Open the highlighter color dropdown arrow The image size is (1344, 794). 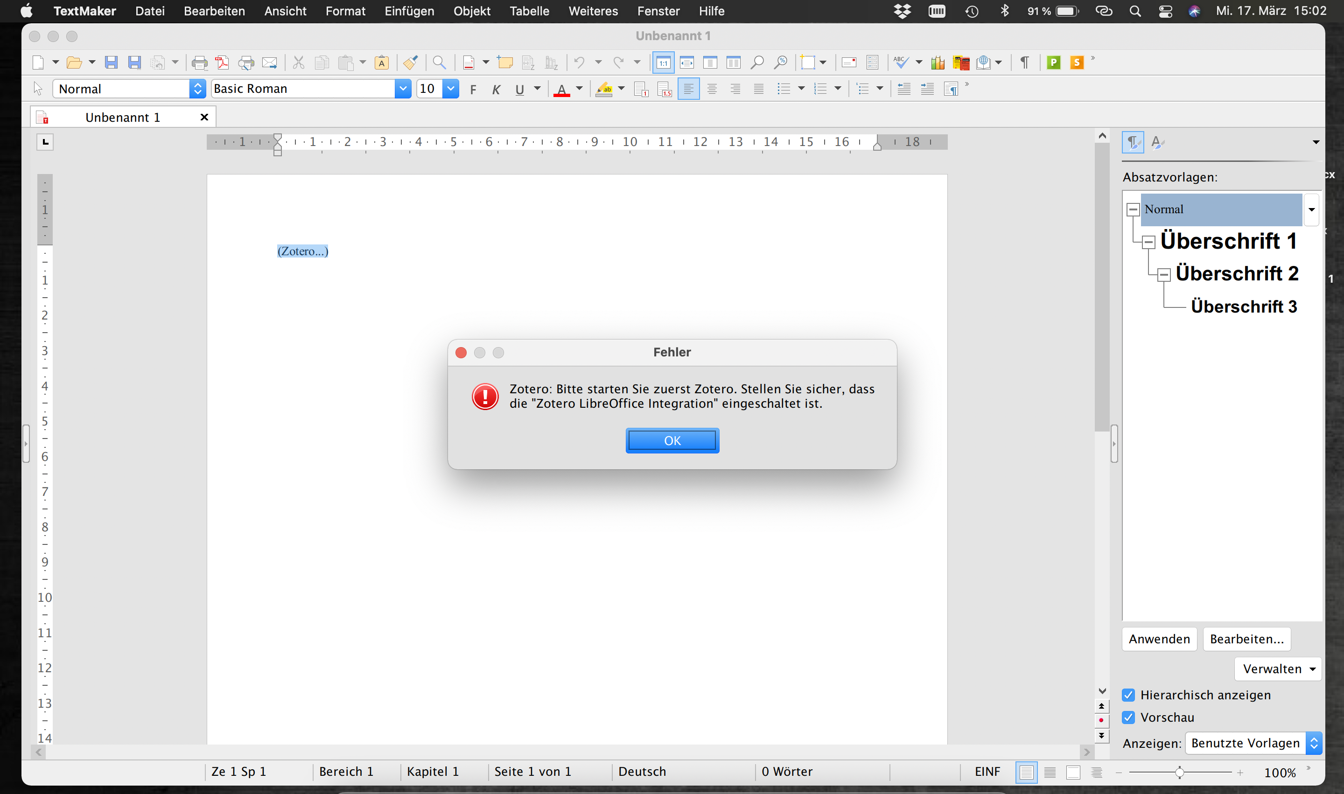(622, 88)
